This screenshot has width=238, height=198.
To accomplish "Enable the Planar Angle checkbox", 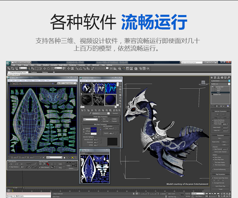I will [213, 124].
